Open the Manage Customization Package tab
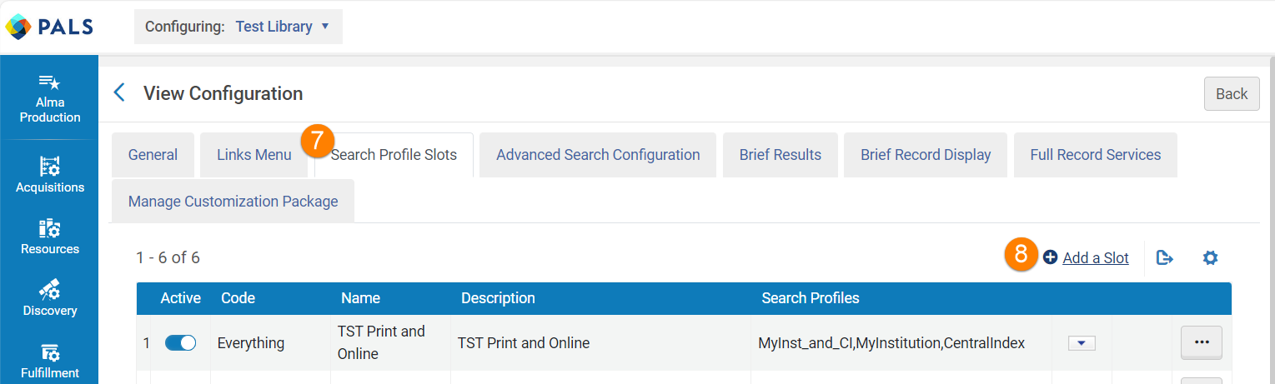Image resolution: width=1275 pixels, height=384 pixels. tap(233, 202)
